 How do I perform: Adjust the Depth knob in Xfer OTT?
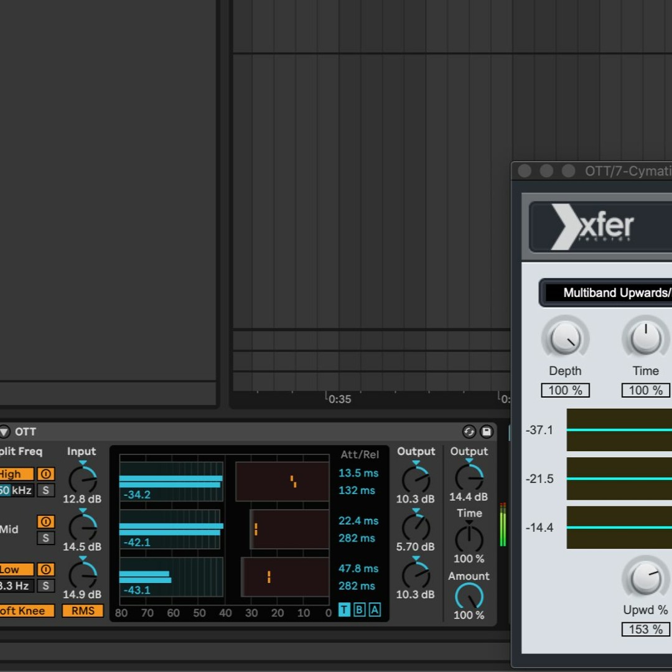pyautogui.click(x=565, y=338)
